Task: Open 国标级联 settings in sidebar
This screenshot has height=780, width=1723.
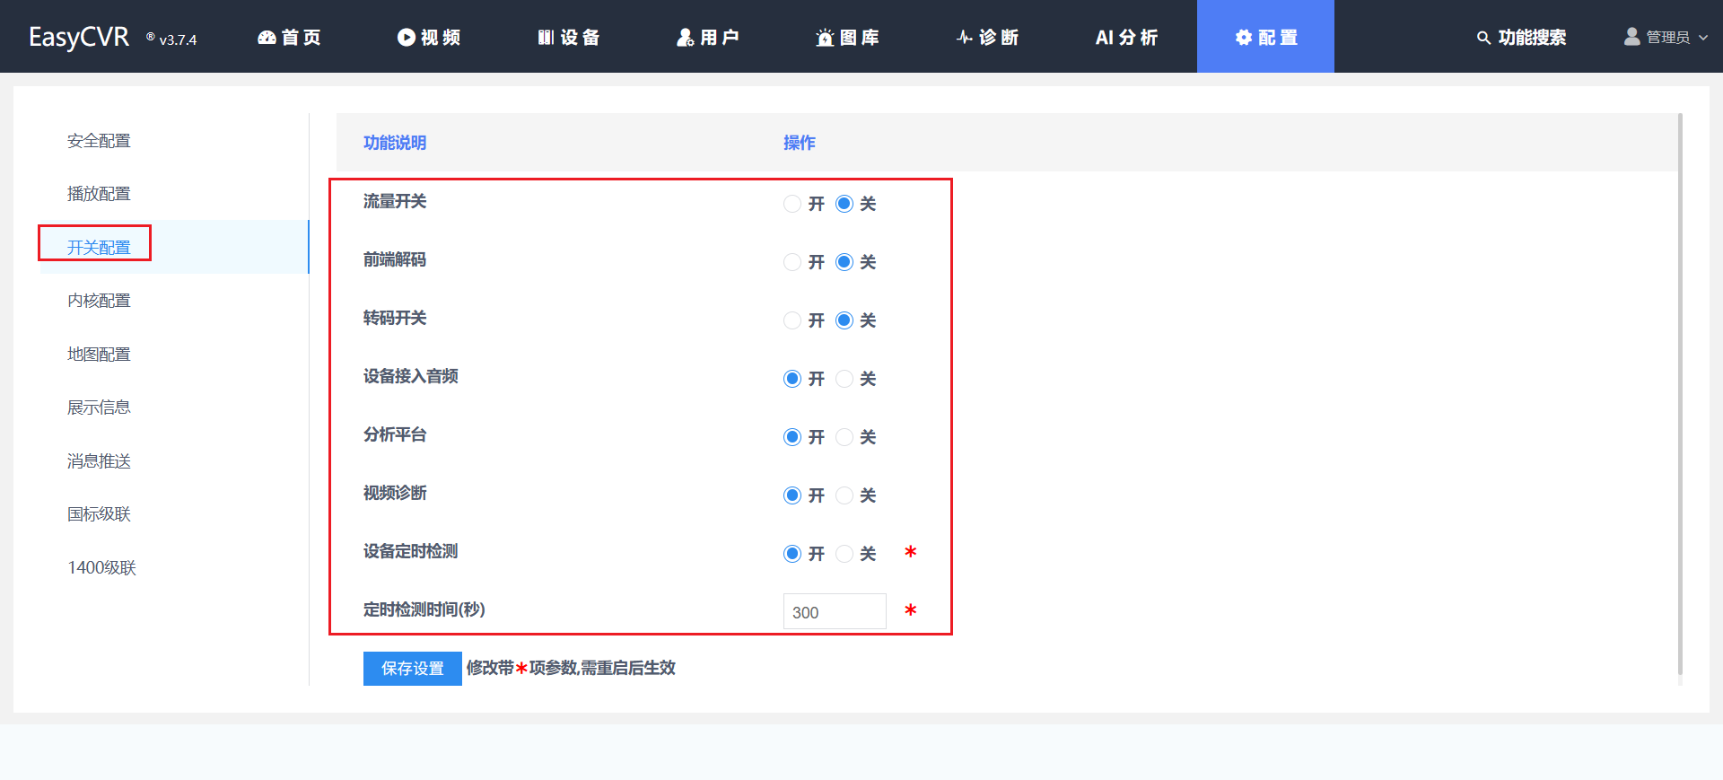Action: (x=99, y=514)
